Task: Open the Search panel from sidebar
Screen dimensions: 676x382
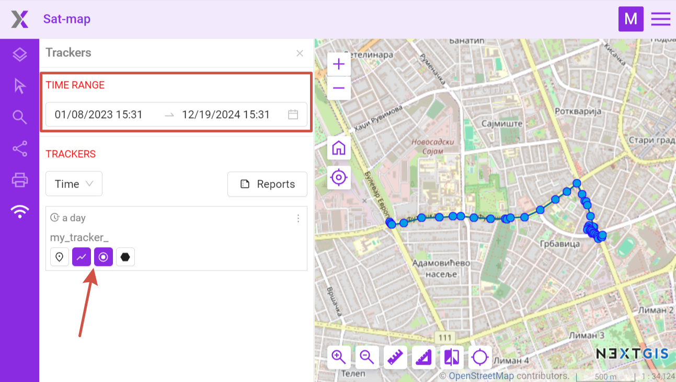Action: (x=20, y=117)
